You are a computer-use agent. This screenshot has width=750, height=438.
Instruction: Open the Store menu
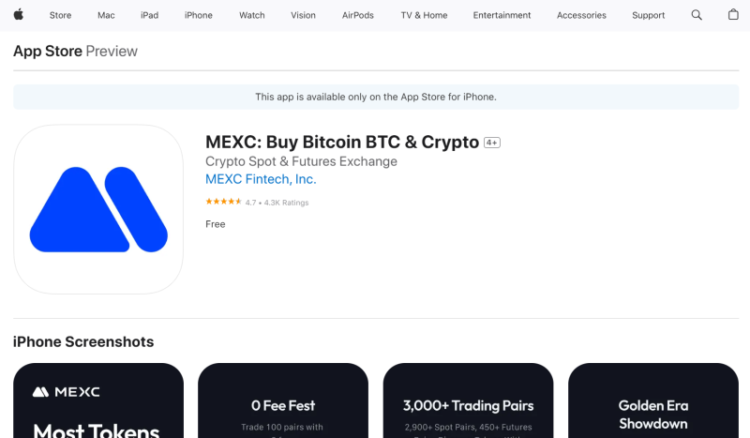coord(60,15)
